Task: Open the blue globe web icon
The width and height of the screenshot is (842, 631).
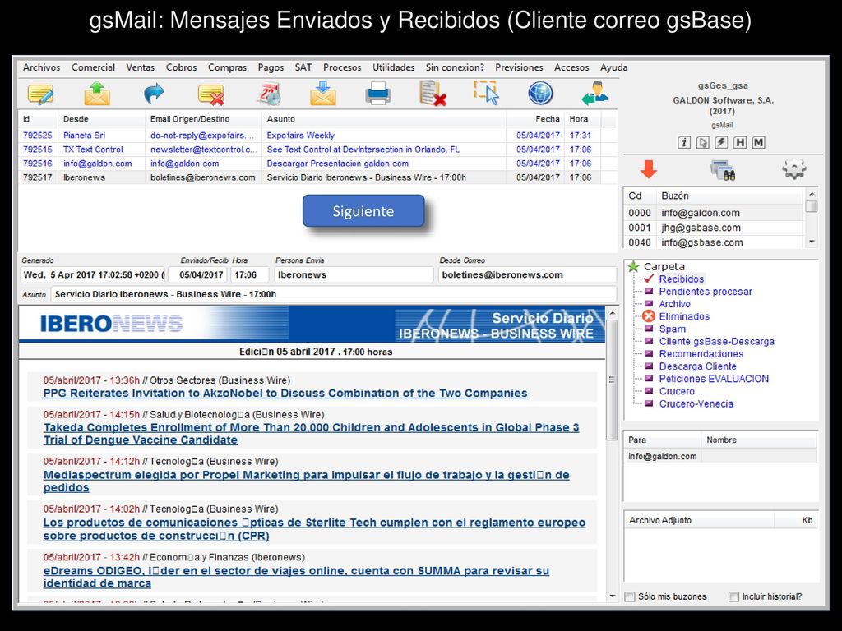Action: pyautogui.click(x=540, y=94)
